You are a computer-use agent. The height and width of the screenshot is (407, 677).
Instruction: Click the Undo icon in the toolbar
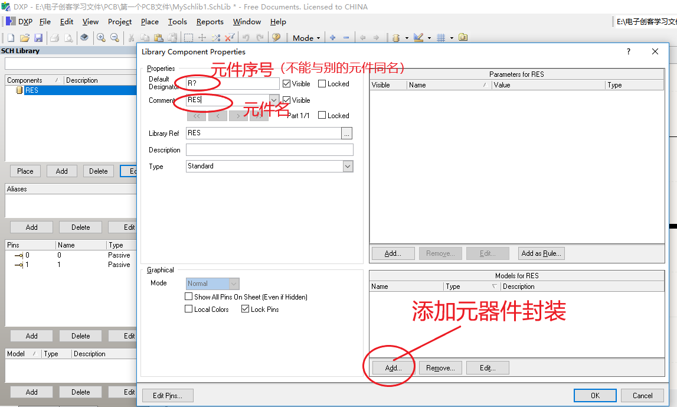pyautogui.click(x=246, y=37)
